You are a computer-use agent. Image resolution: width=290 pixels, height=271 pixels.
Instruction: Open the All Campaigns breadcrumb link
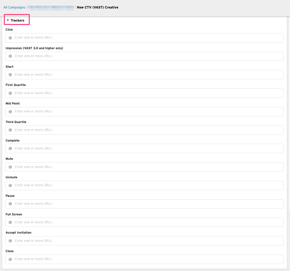click(x=14, y=7)
